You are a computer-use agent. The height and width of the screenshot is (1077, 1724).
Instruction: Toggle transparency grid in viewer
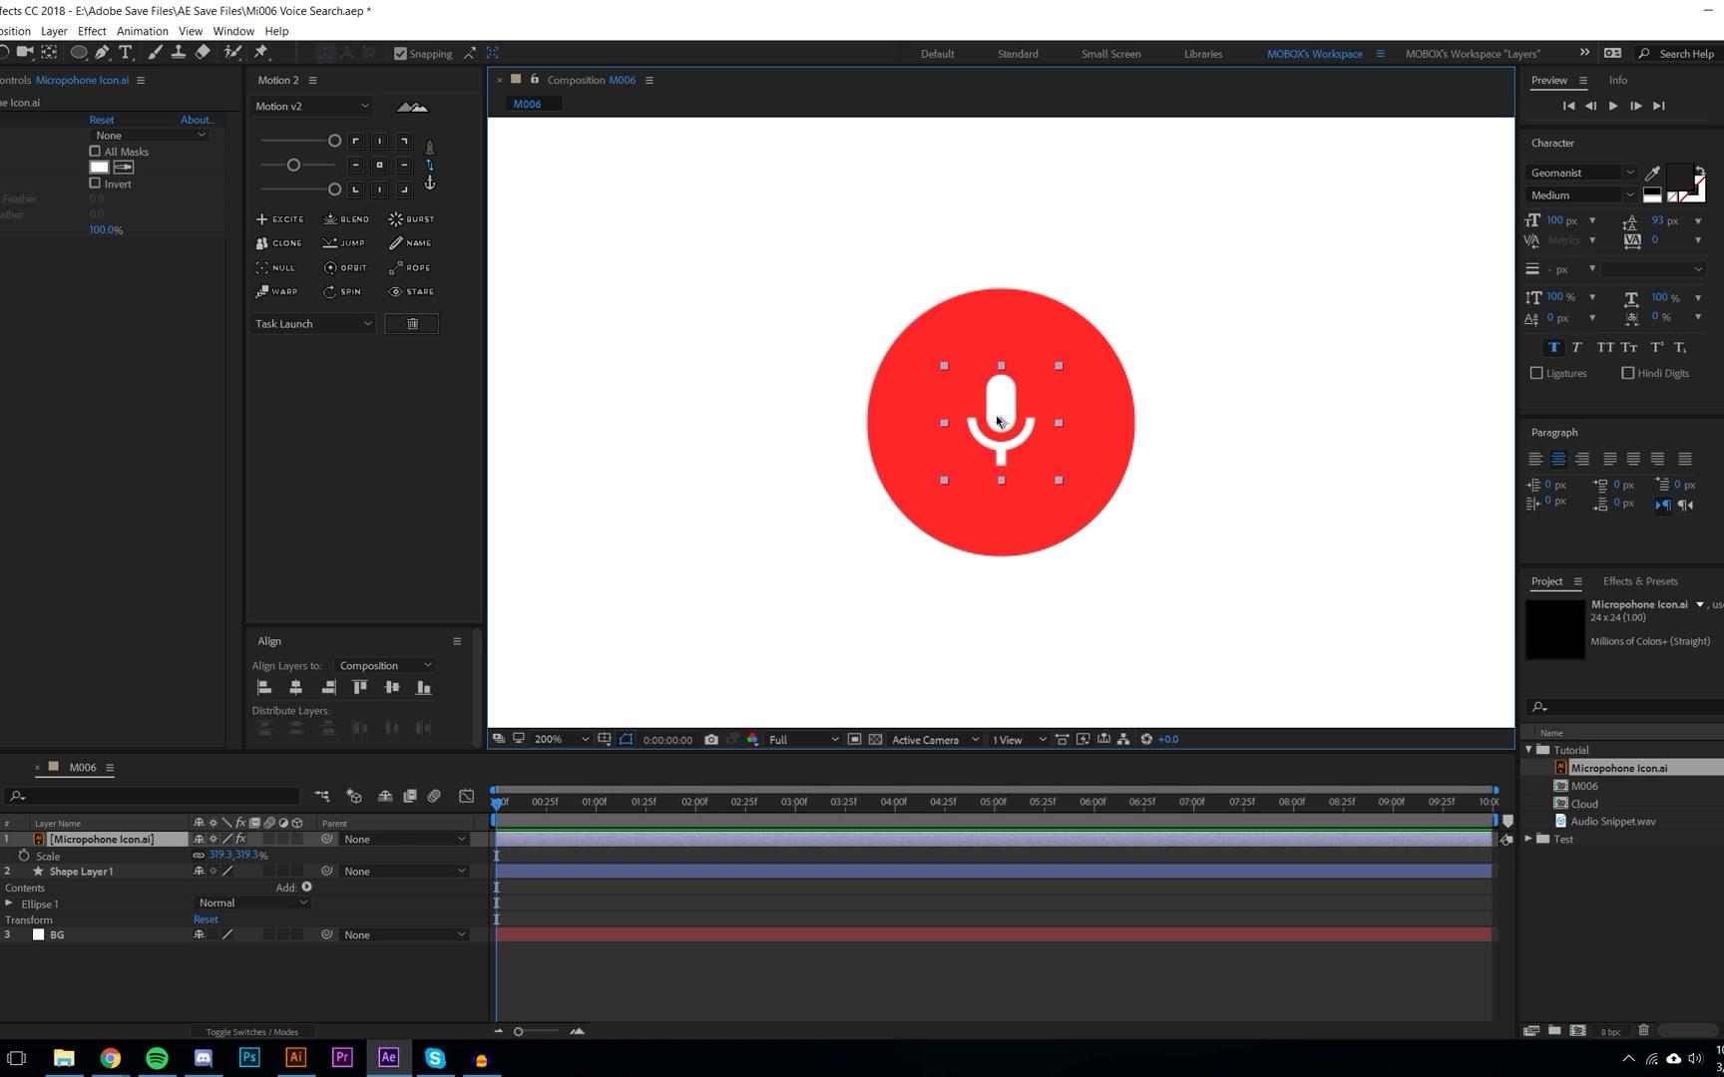point(875,740)
